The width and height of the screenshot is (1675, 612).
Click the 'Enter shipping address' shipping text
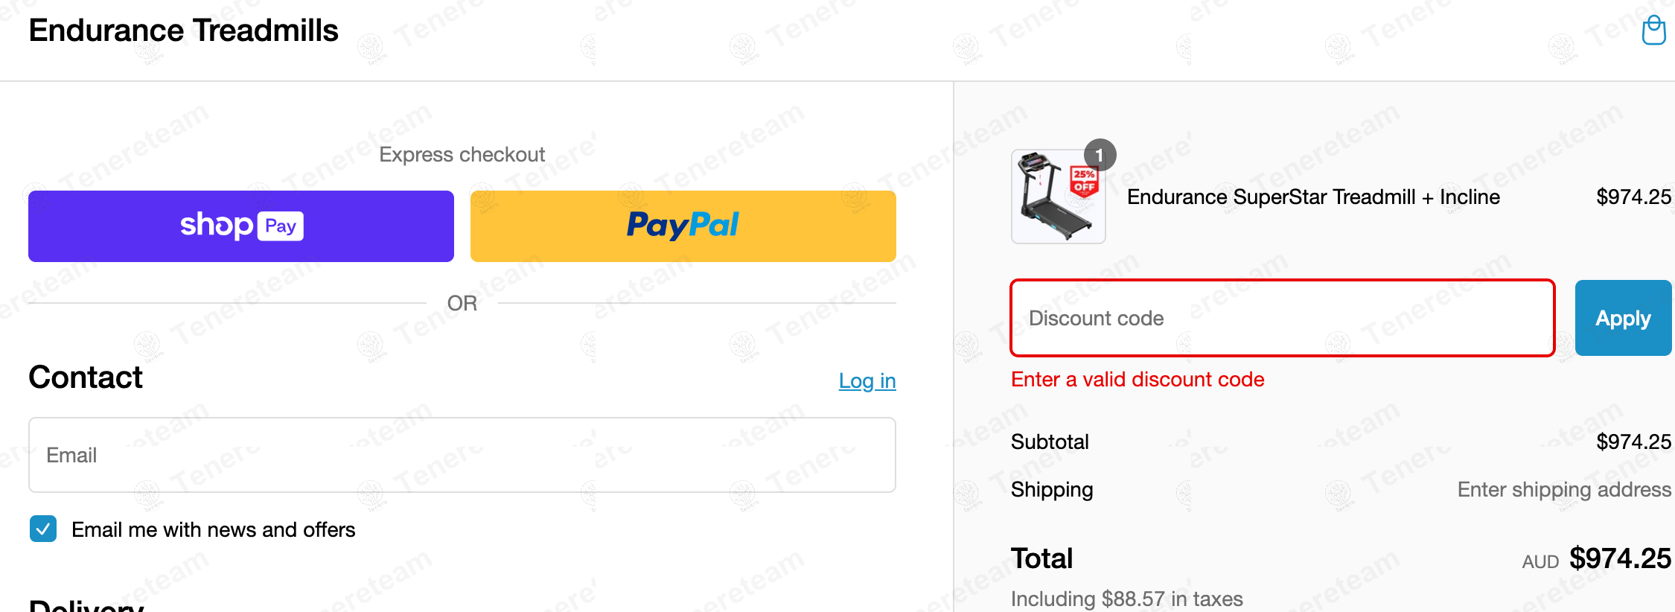[1563, 489]
